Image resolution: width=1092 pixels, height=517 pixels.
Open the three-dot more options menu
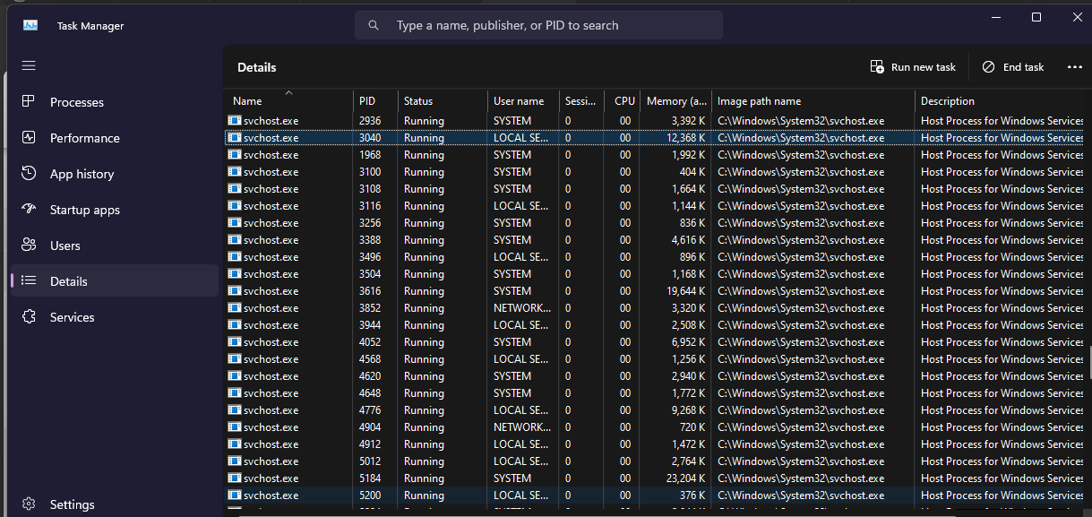[x=1075, y=67]
